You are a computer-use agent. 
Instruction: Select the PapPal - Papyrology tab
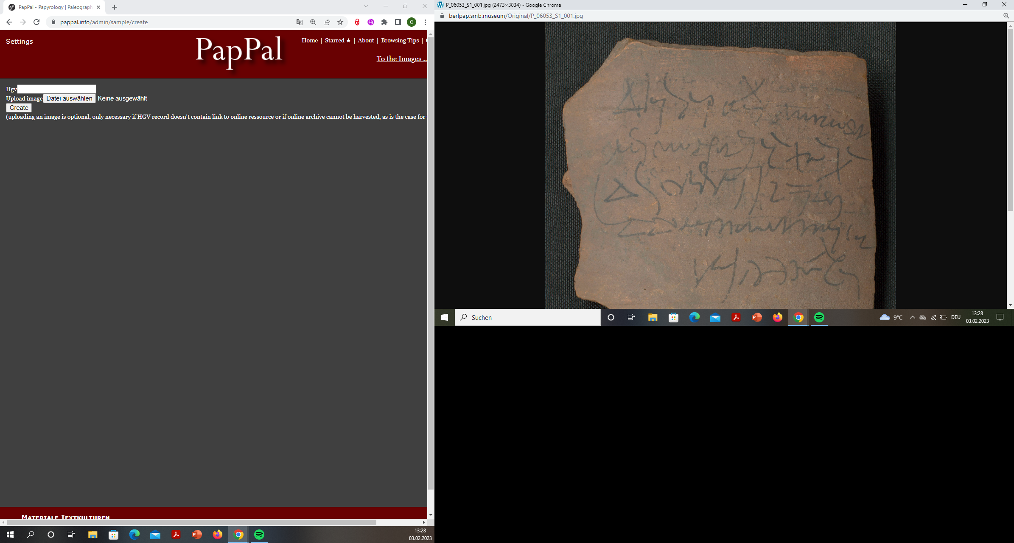54,7
